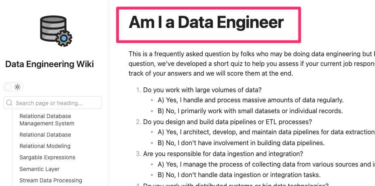Open Stream Data Processing page
The image size is (375, 186).
[x=51, y=180]
